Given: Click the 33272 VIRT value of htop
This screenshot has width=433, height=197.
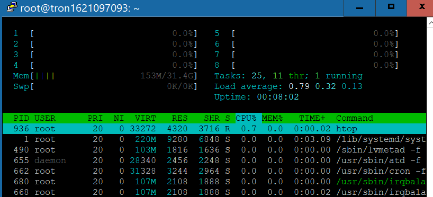Looking at the screenshot, I should pos(143,129).
